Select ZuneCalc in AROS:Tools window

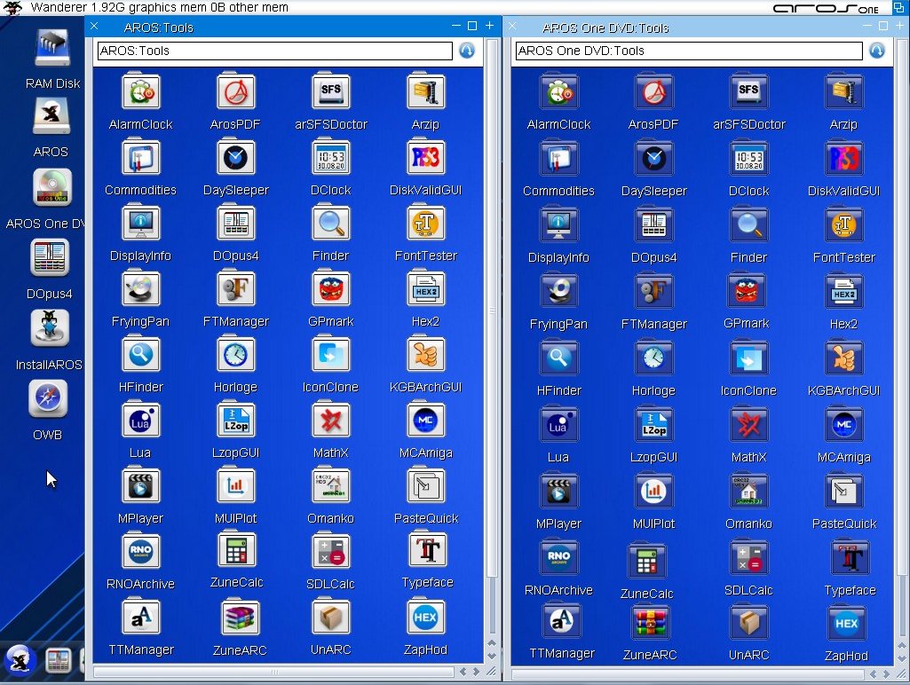pos(235,550)
